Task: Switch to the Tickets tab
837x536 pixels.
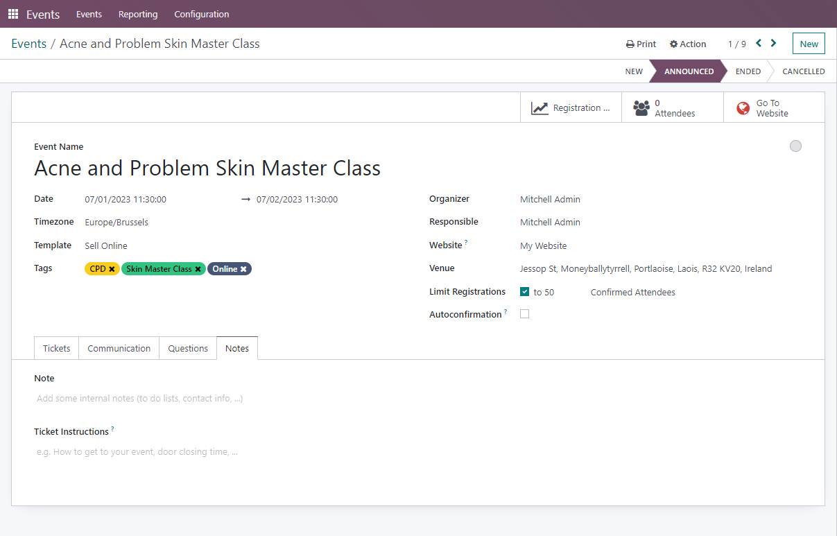Action: (x=57, y=348)
